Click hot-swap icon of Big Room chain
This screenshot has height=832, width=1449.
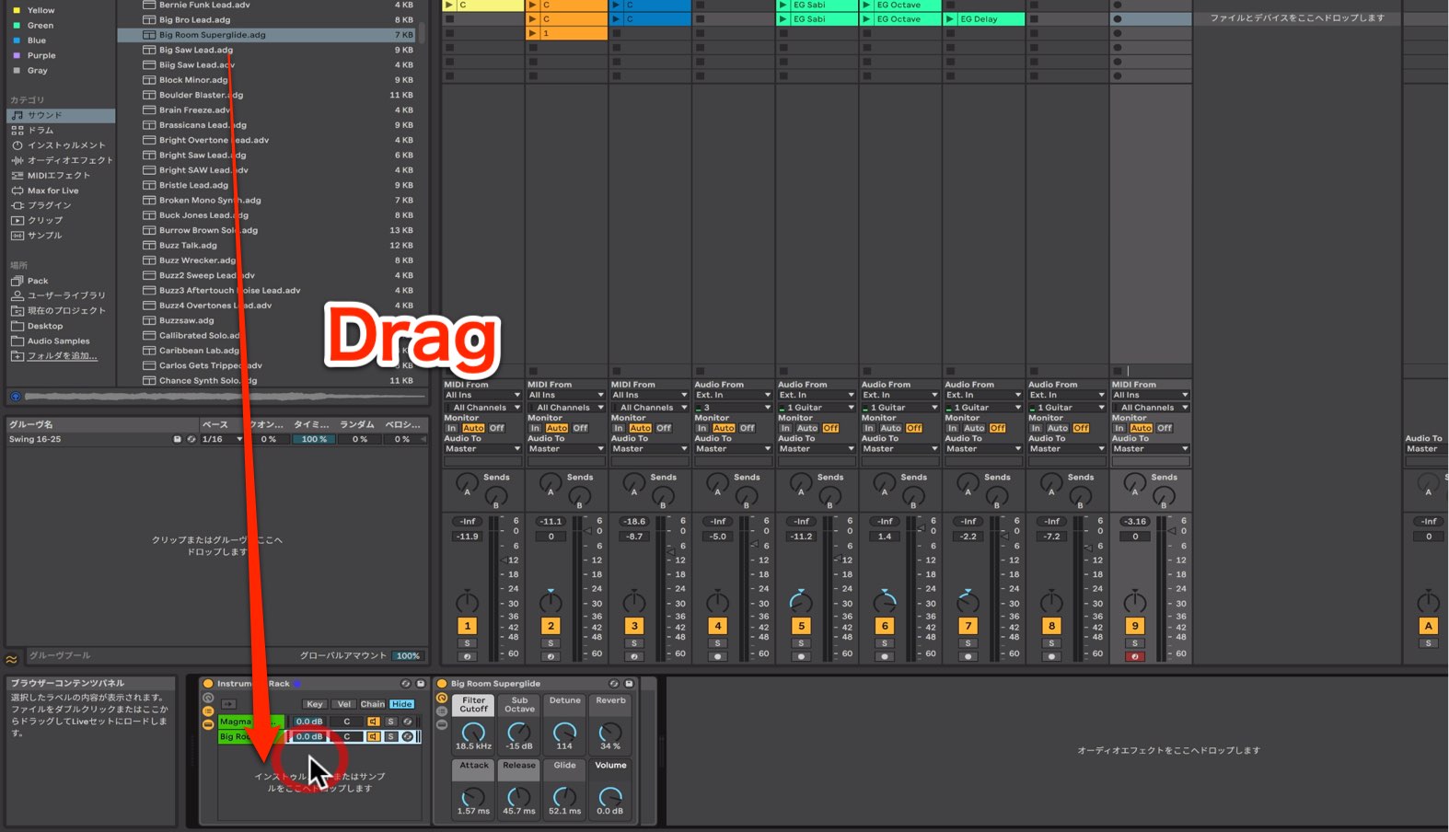(x=408, y=736)
